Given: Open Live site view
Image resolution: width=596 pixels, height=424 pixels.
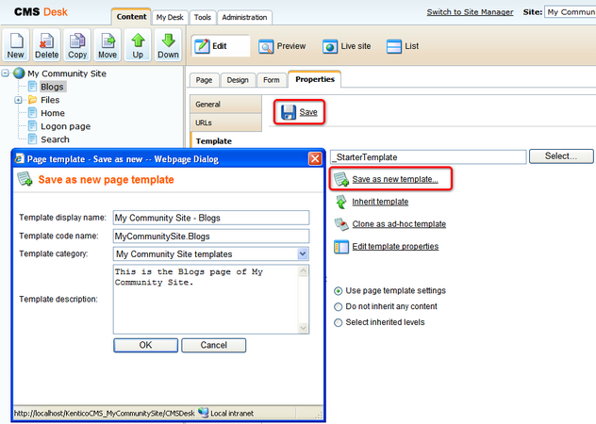Looking at the screenshot, I should point(347,46).
